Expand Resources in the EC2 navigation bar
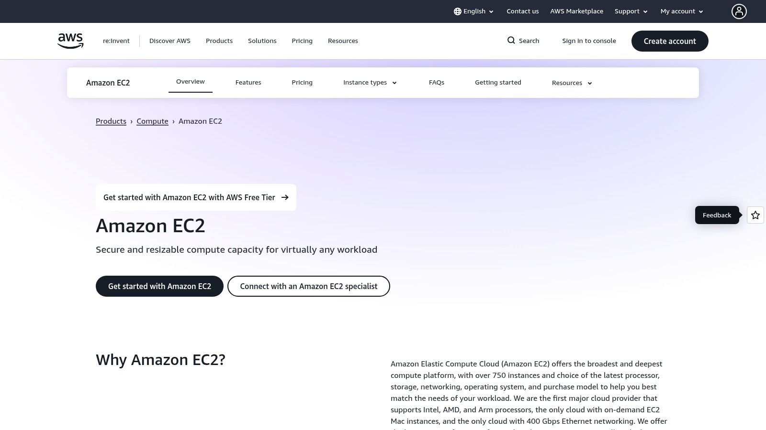This screenshot has height=430, width=766. coord(571,83)
